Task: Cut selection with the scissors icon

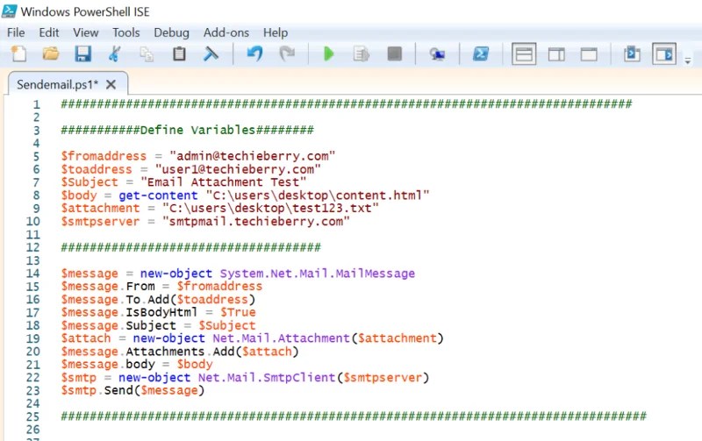Action: 115,54
